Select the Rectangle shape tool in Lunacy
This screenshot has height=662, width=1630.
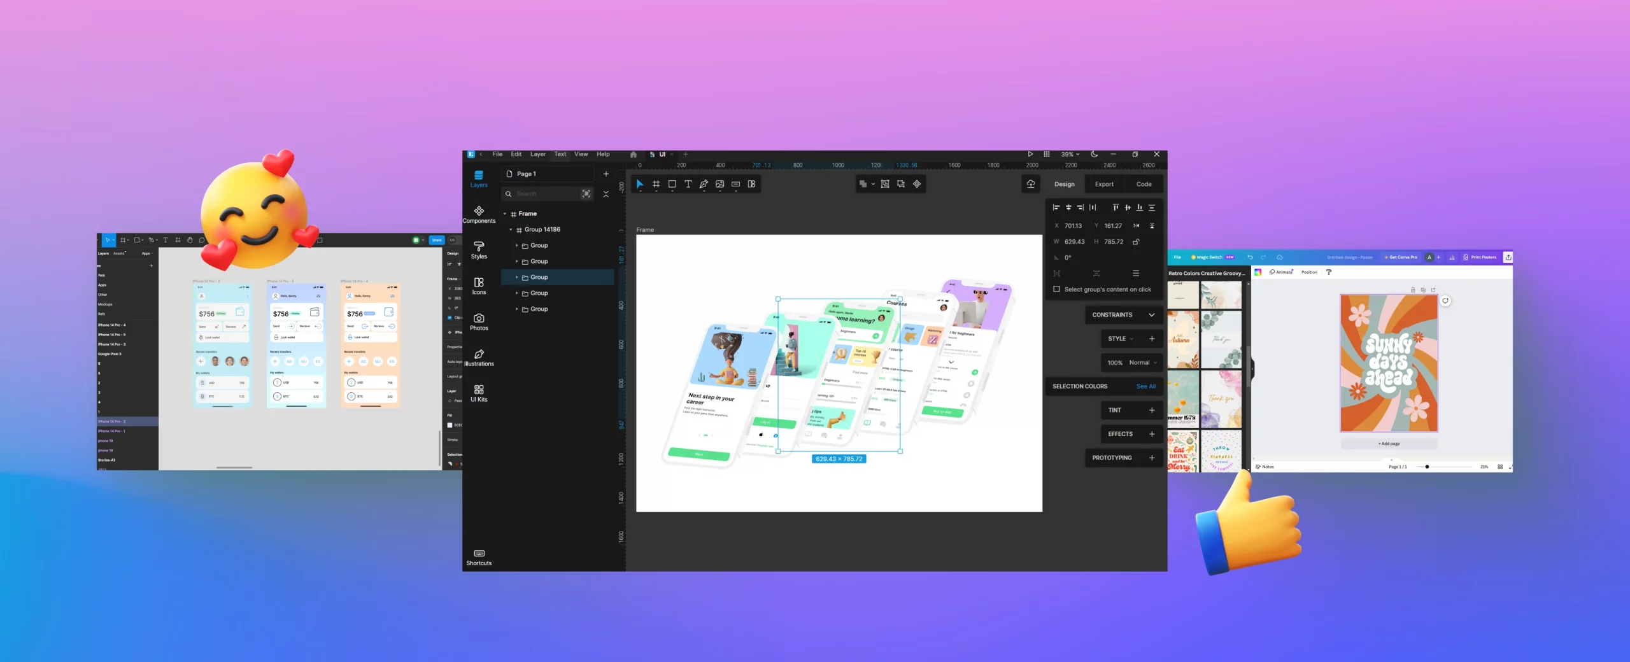(x=672, y=184)
